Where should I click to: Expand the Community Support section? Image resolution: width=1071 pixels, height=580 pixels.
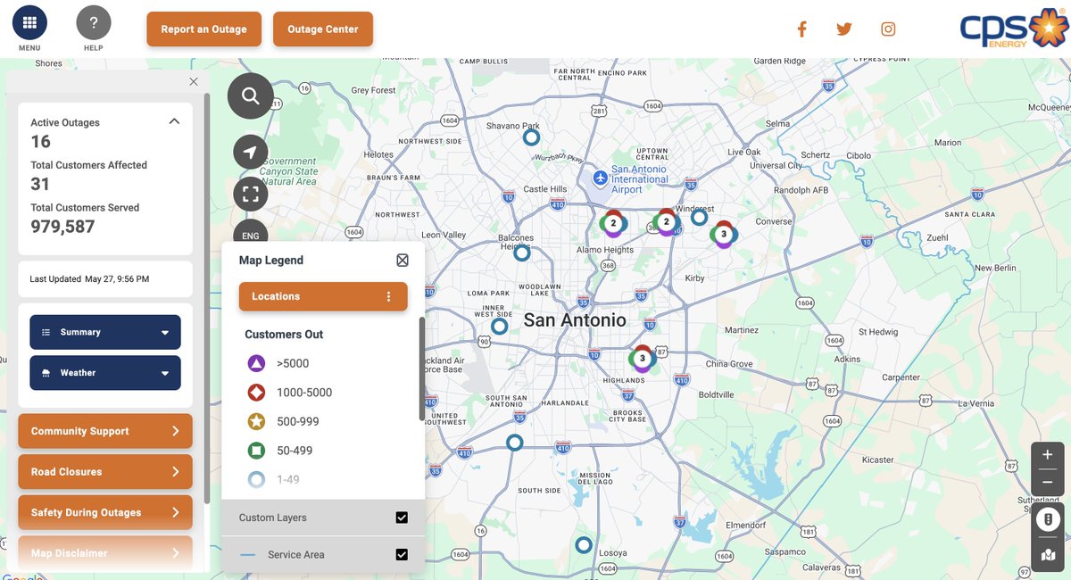coord(105,431)
